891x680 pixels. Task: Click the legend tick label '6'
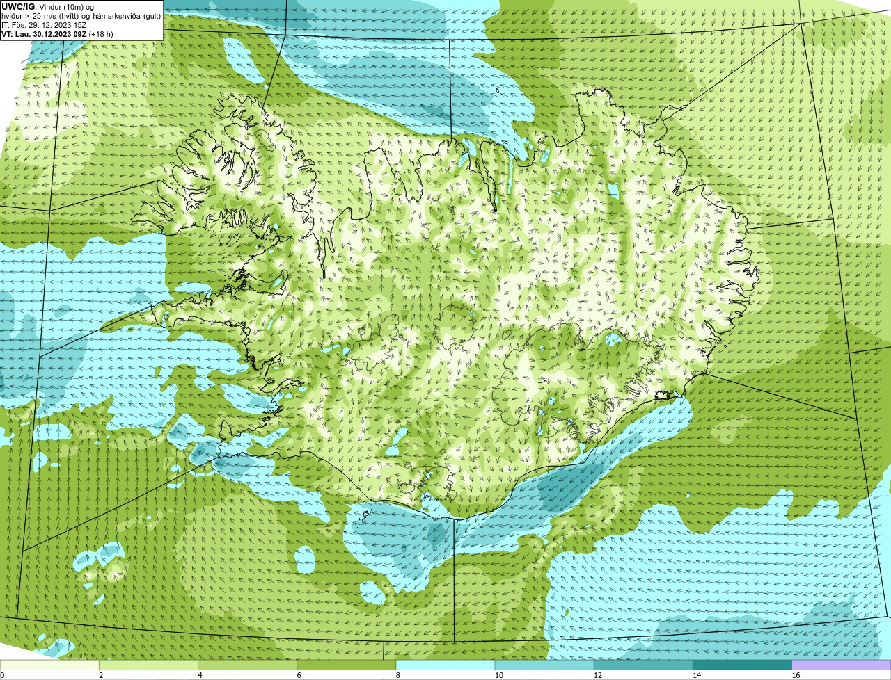[x=299, y=675]
